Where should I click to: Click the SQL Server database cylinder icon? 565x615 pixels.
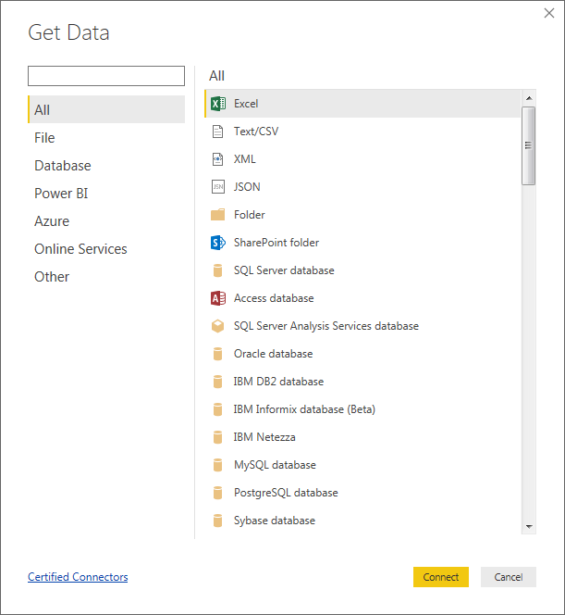click(x=217, y=270)
